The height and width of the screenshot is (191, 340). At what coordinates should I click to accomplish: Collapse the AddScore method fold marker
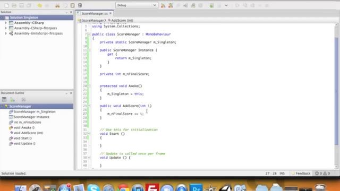click(89, 106)
